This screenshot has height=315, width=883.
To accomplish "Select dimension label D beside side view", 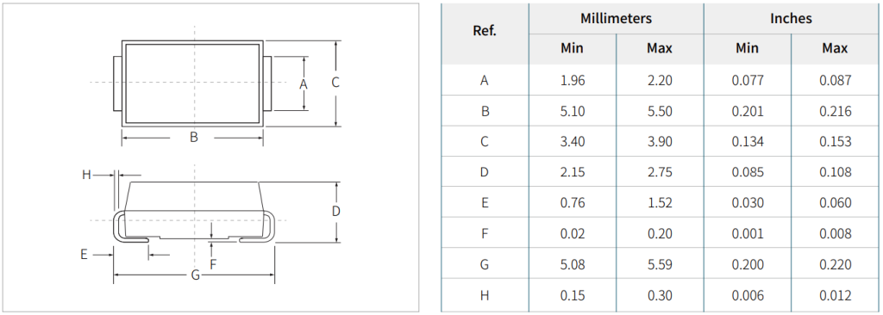I will pyautogui.click(x=335, y=212).
